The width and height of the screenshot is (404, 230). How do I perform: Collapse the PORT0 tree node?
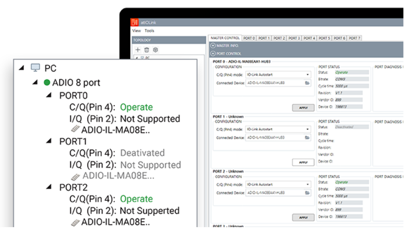point(49,95)
